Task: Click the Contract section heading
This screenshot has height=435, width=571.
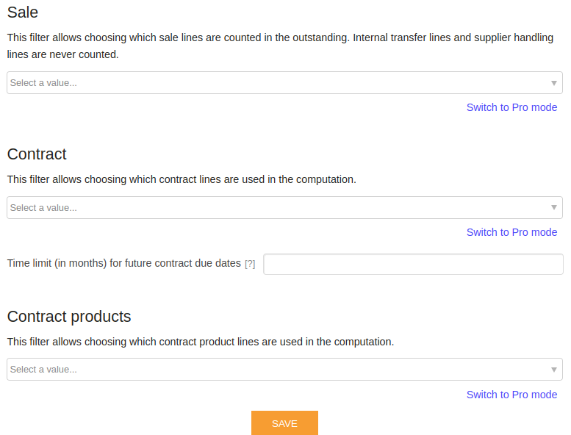Action: tap(37, 154)
